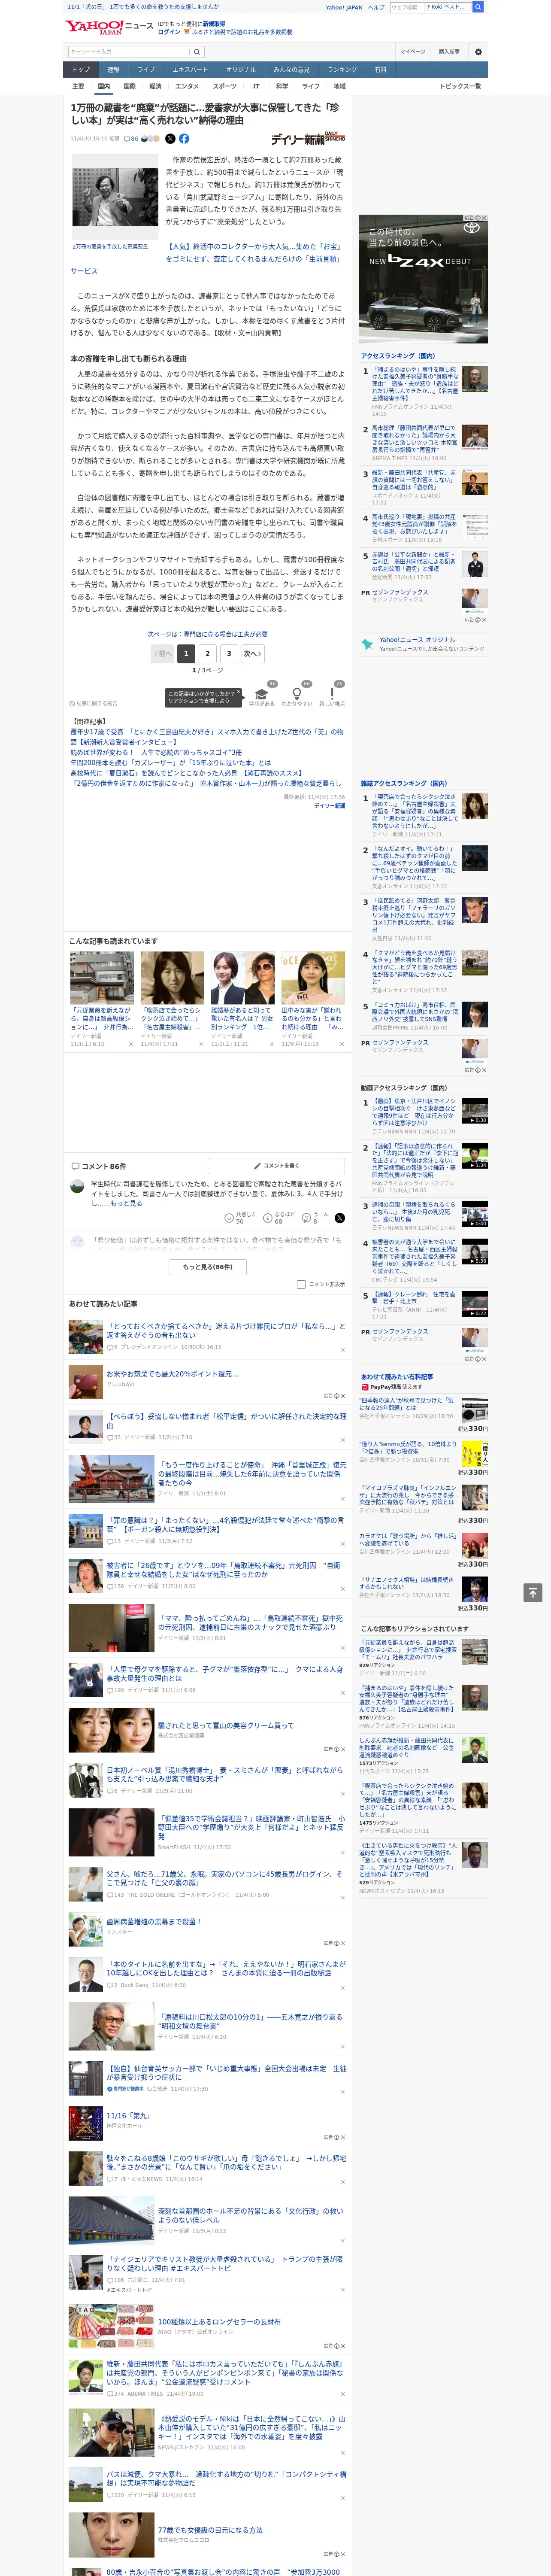Click the 新しい視点 exclamation reaction icon

(x=332, y=694)
